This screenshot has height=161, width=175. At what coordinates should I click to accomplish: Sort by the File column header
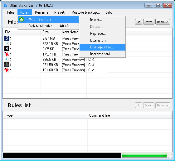click(x=22, y=32)
